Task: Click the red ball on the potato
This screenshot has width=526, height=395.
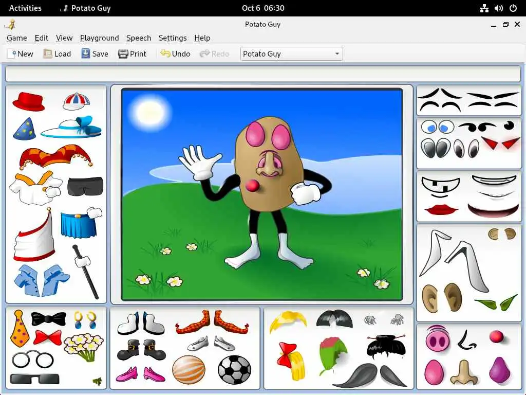Action: (x=252, y=185)
